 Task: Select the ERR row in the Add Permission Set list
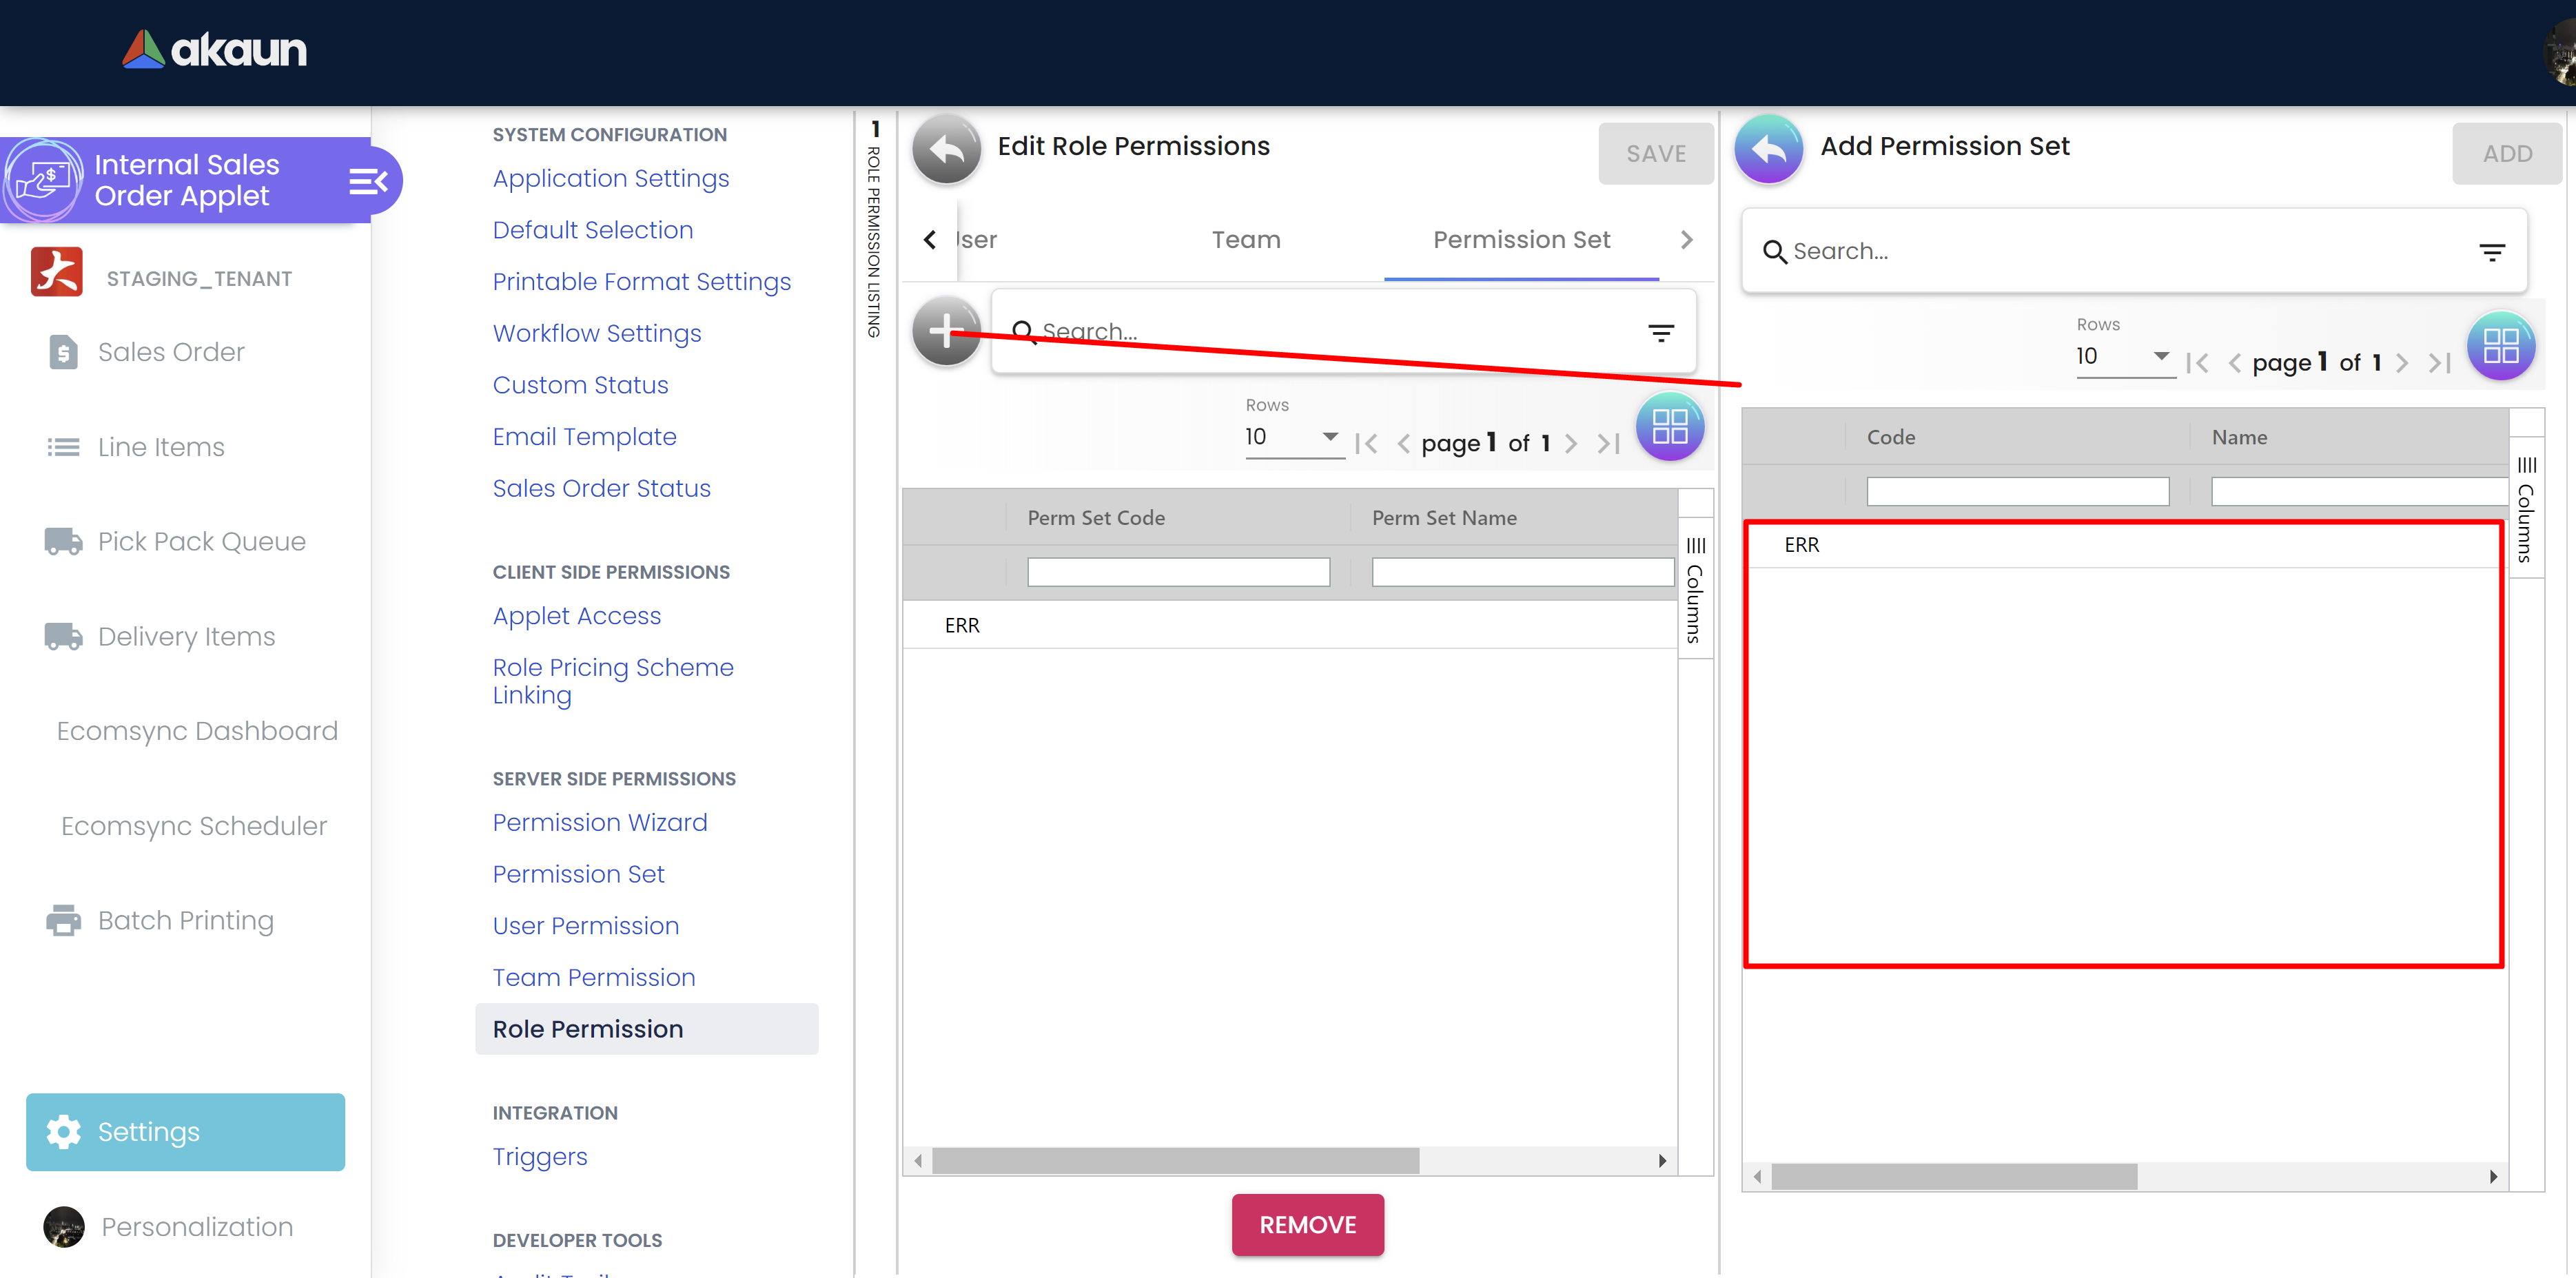coord(1802,545)
